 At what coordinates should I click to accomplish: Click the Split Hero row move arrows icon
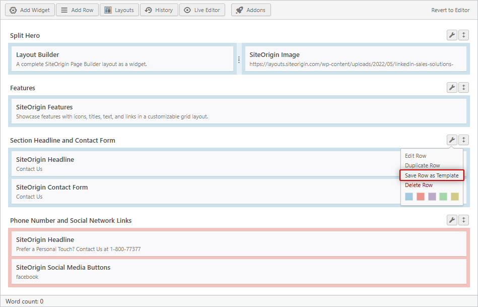pos(464,35)
